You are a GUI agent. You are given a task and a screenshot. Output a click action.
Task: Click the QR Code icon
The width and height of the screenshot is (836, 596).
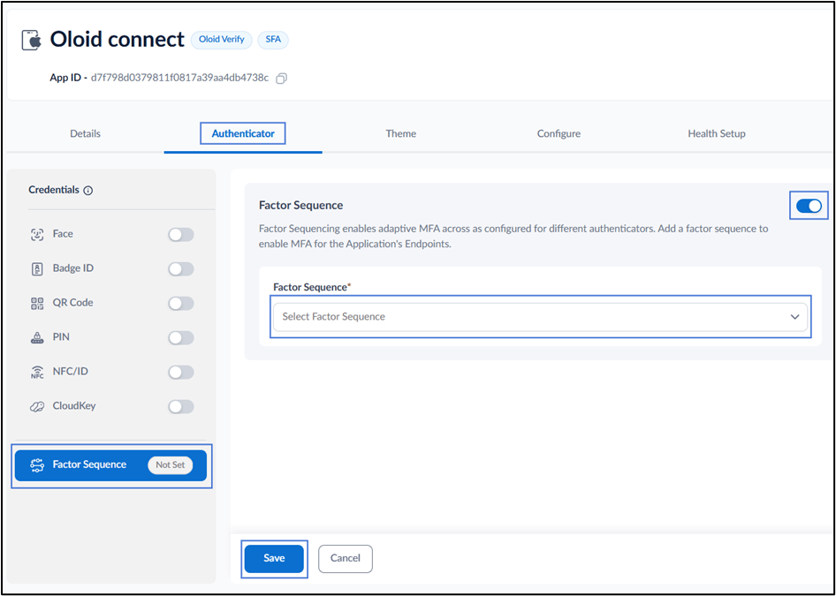click(x=35, y=303)
